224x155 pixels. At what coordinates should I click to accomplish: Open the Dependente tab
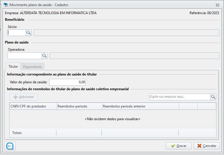tap(32, 67)
